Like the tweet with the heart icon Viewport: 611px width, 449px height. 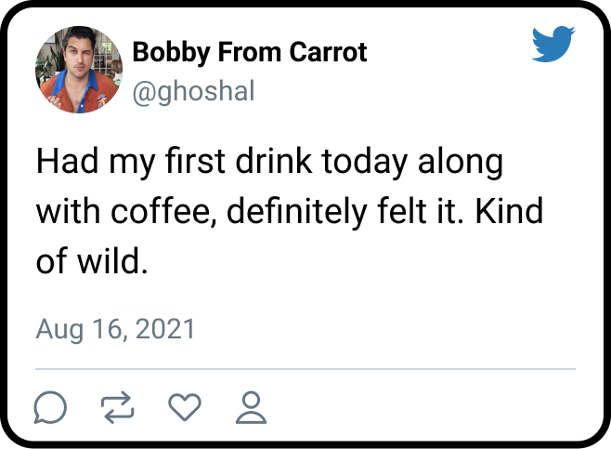(185, 406)
